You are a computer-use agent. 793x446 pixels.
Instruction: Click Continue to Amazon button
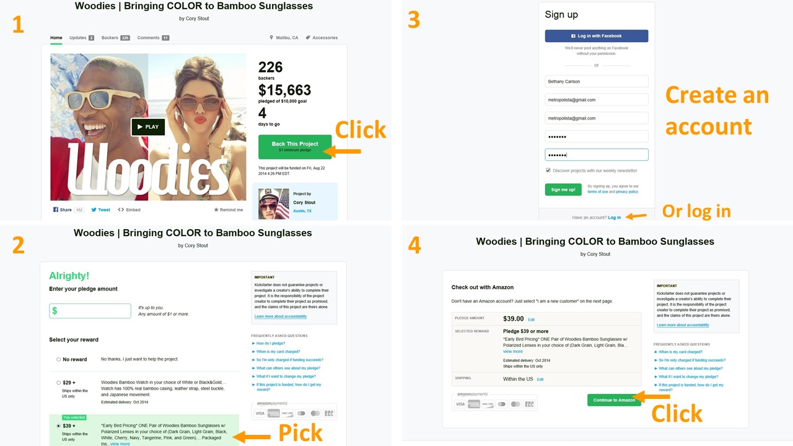pyautogui.click(x=614, y=400)
